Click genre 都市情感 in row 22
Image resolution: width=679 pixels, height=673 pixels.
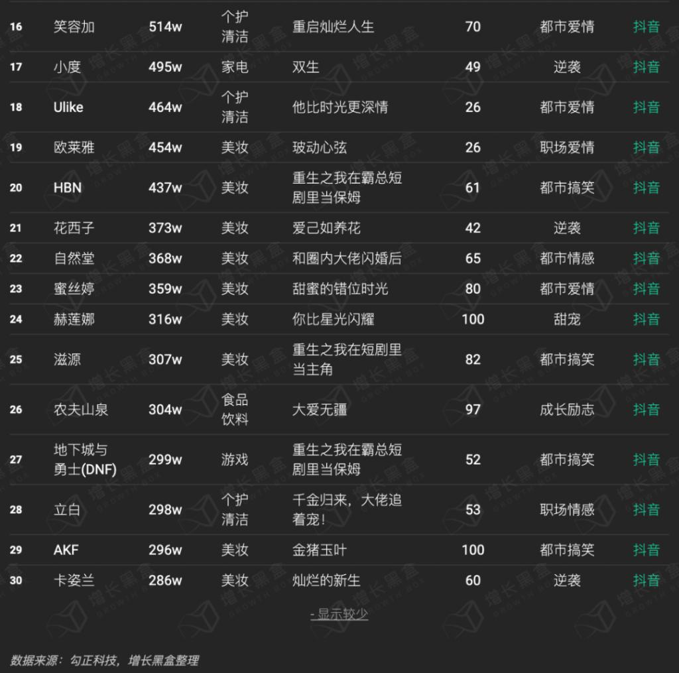(x=567, y=258)
